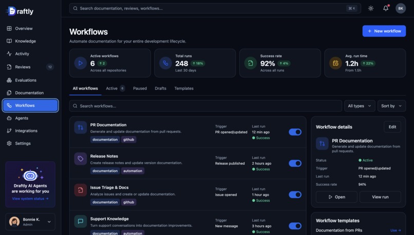414x235 pixels.
Task: Click View system status link
Action: click(x=30, y=199)
